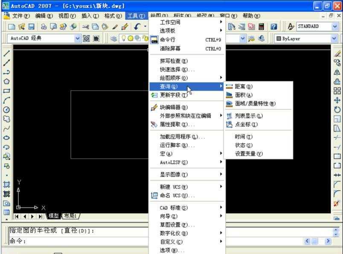Select the Mirror modify tool
Screen dimensions: 343x254
point(337,72)
